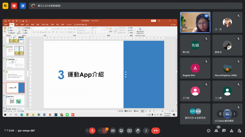Open Meet more options three dots
245x137 pixels.
click(x=146, y=131)
